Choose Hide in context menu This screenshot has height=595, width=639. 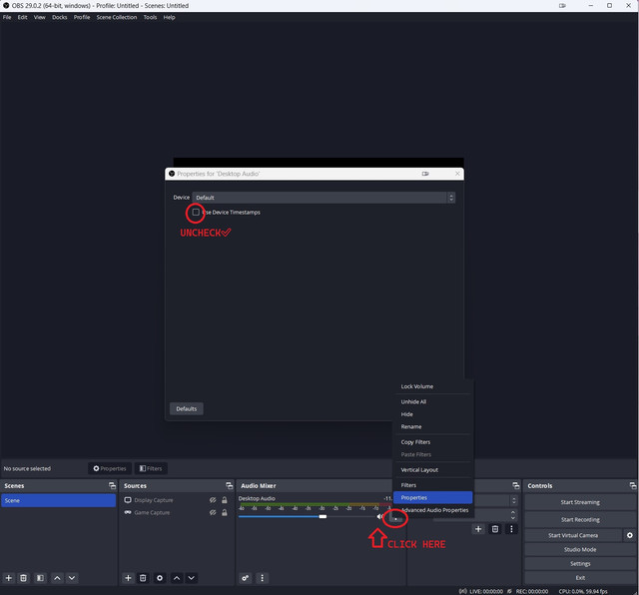(x=432, y=414)
